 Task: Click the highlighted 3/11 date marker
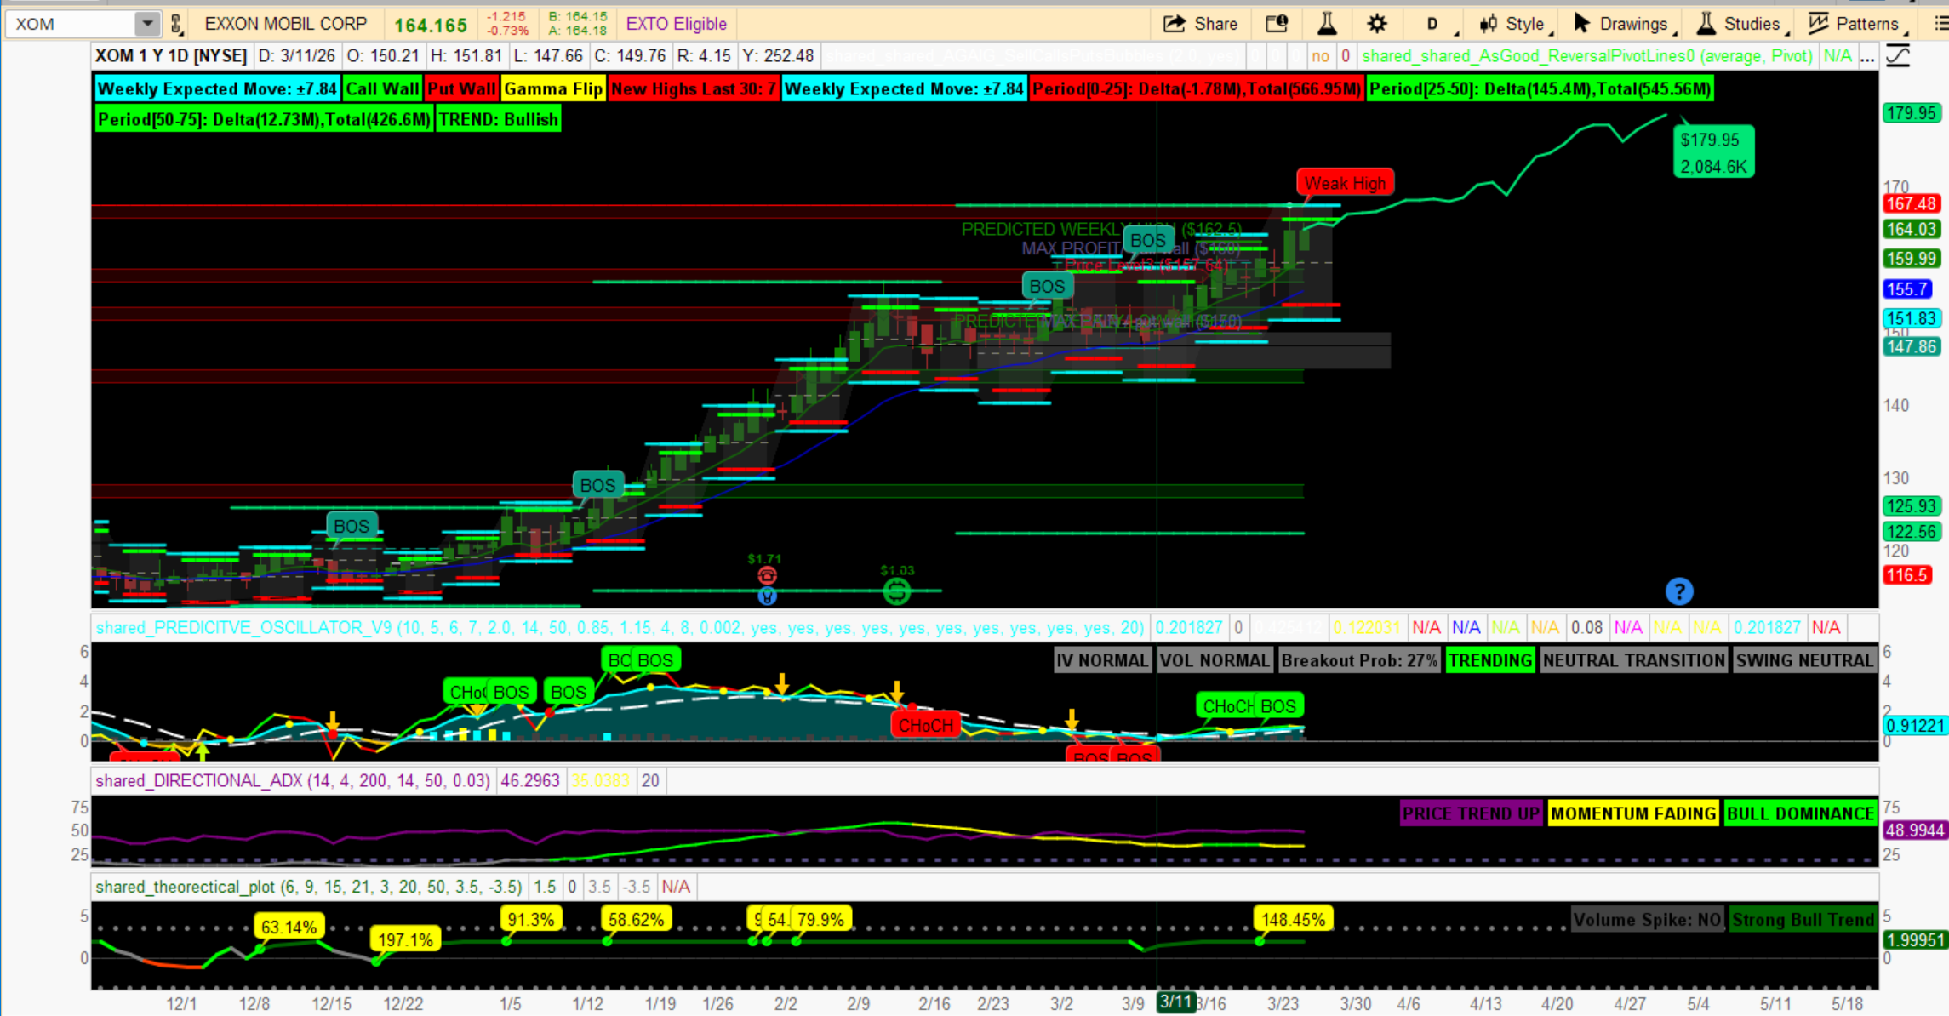1175,1002
